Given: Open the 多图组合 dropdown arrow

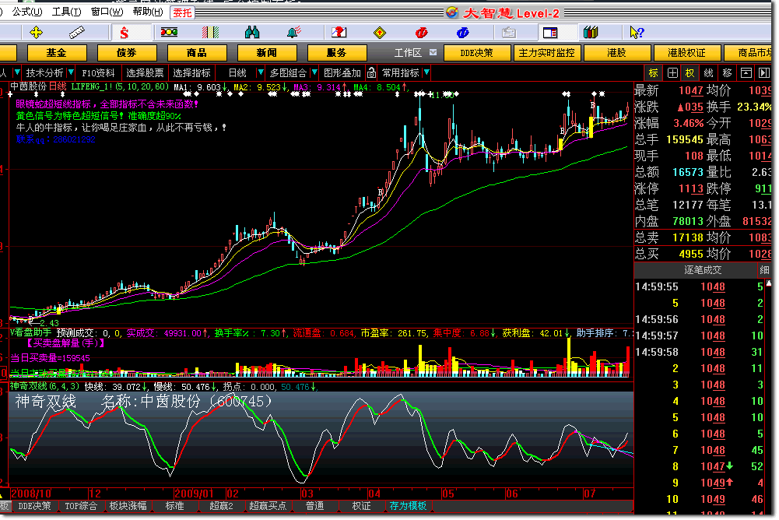Looking at the screenshot, I should pyautogui.click(x=314, y=73).
